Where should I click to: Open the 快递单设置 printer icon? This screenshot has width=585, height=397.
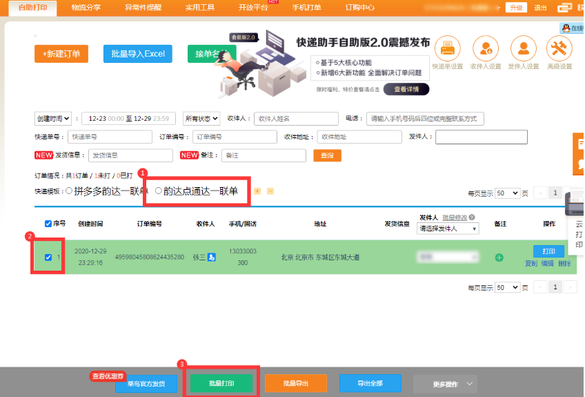[447, 48]
